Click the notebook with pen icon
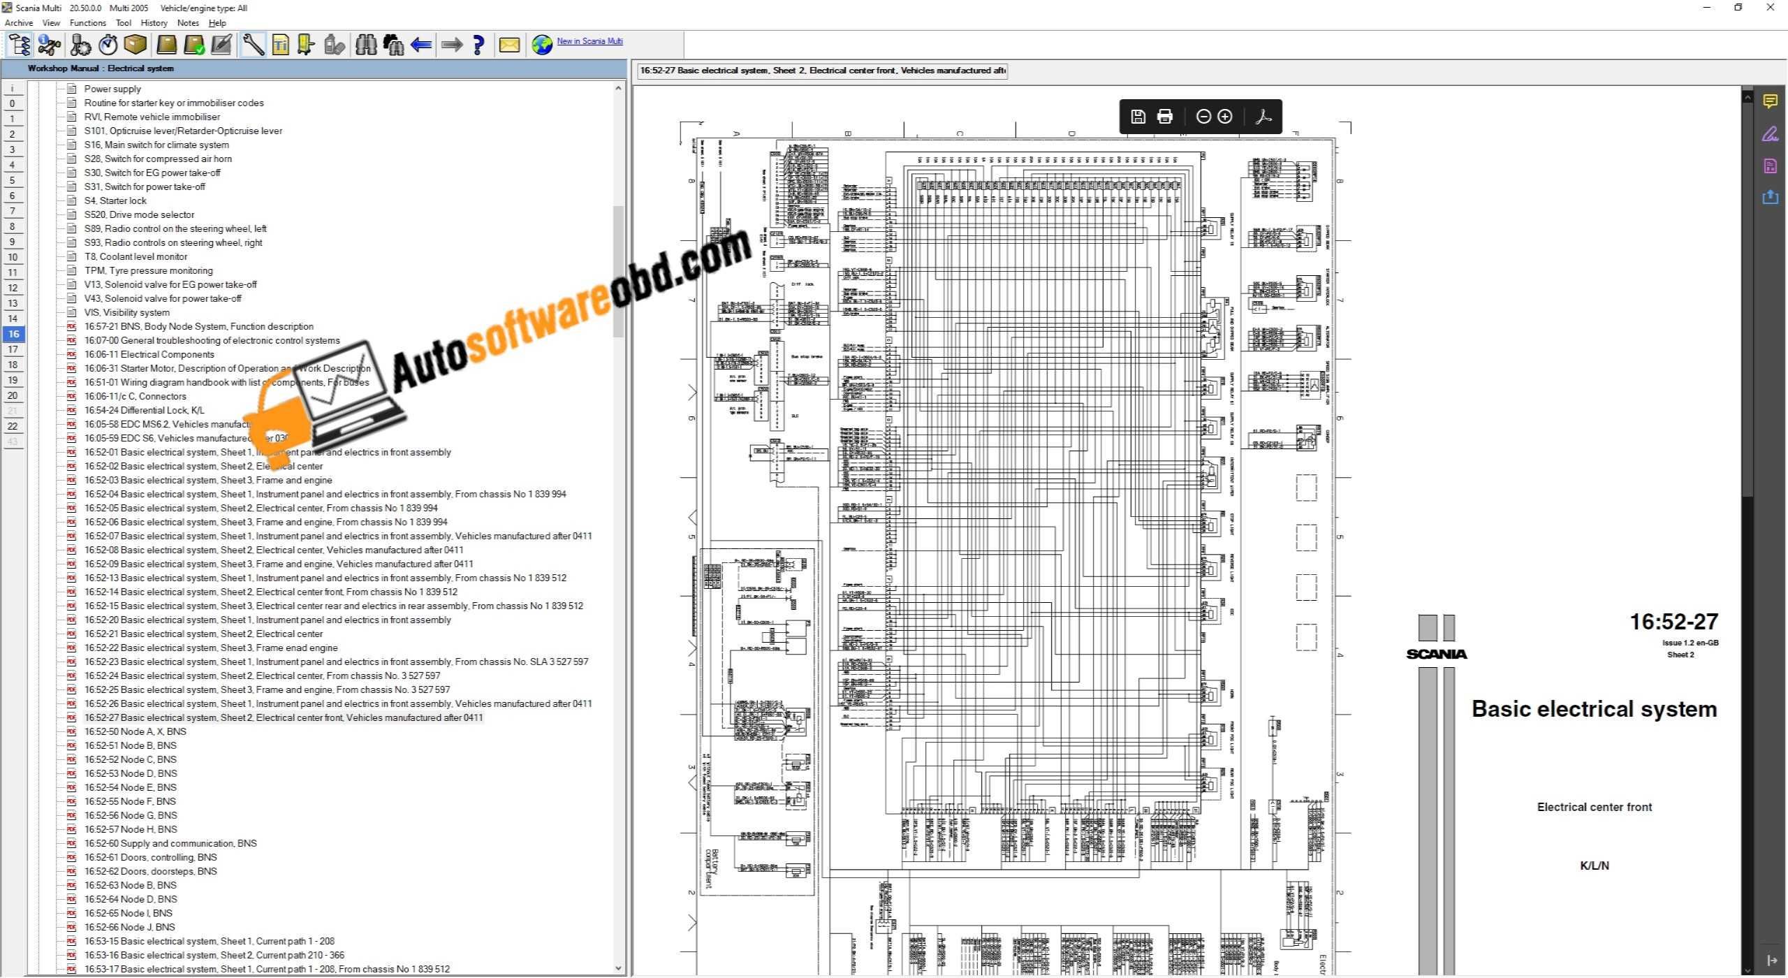 click(221, 45)
